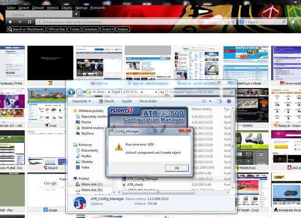Expand the Switch dropdown button

[107, 30]
